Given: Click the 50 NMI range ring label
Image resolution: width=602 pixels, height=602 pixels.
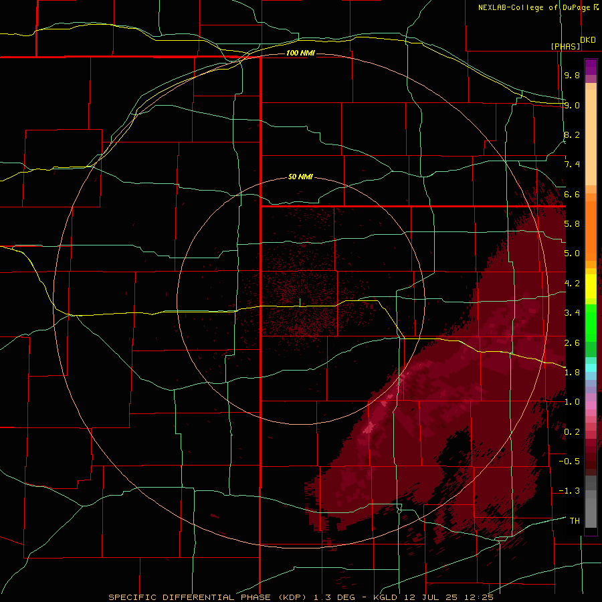Looking at the screenshot, I should [x=300, y=177].
